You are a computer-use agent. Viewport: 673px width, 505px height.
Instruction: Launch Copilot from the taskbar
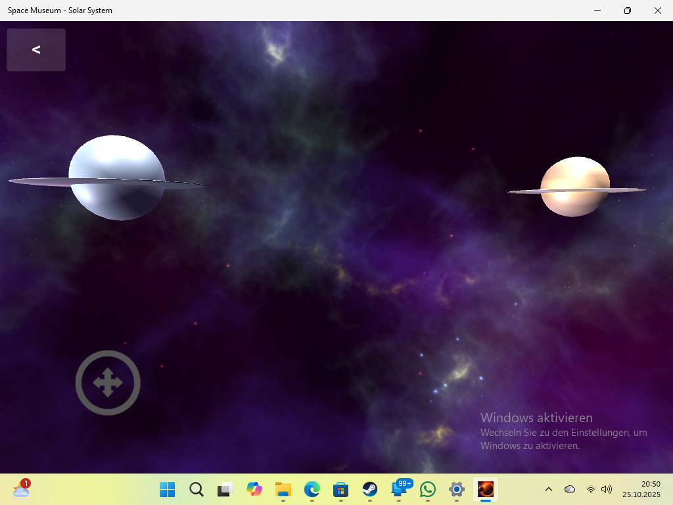pos(254,489)
